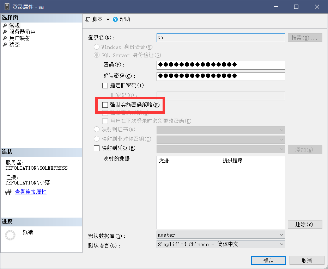
Task: Click the 脚本 toolbar button
Action: (x=97, y=19)
